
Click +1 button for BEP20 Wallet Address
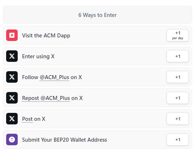tap(178, 139)
